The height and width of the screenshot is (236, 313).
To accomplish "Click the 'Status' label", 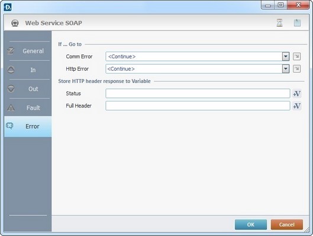I will tap(73, 94).
